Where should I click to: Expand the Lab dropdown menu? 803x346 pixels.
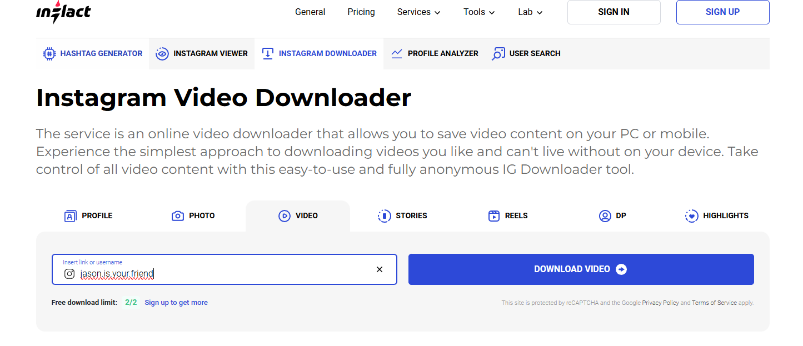pyautogui.click(x=530, y=12)
